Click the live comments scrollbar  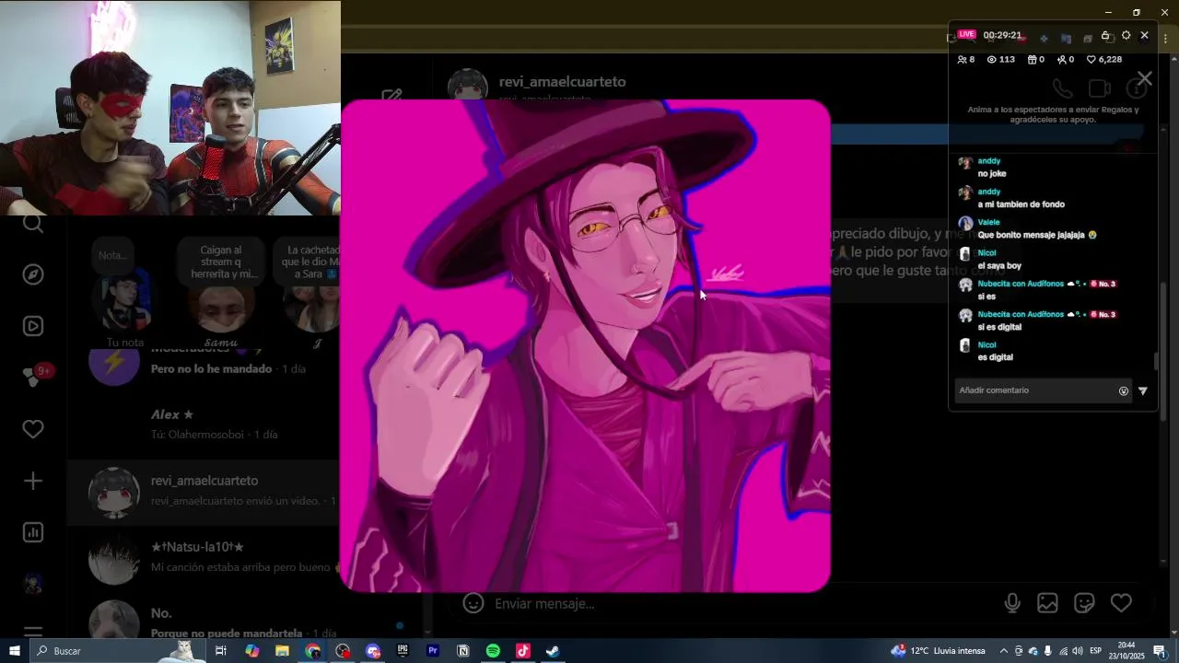(x=1156, y=361)
